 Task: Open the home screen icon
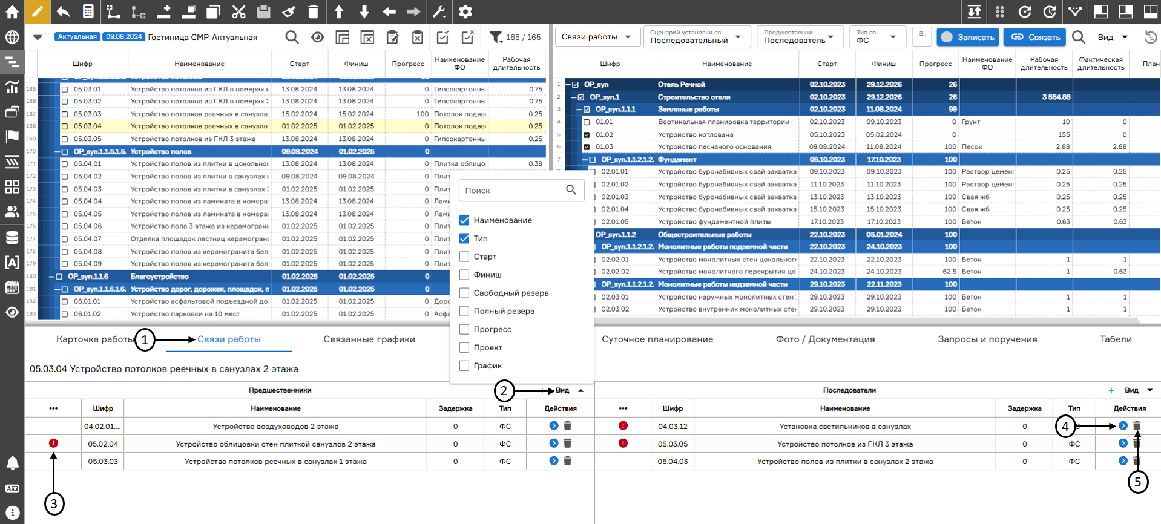click(x=12, y=11)
